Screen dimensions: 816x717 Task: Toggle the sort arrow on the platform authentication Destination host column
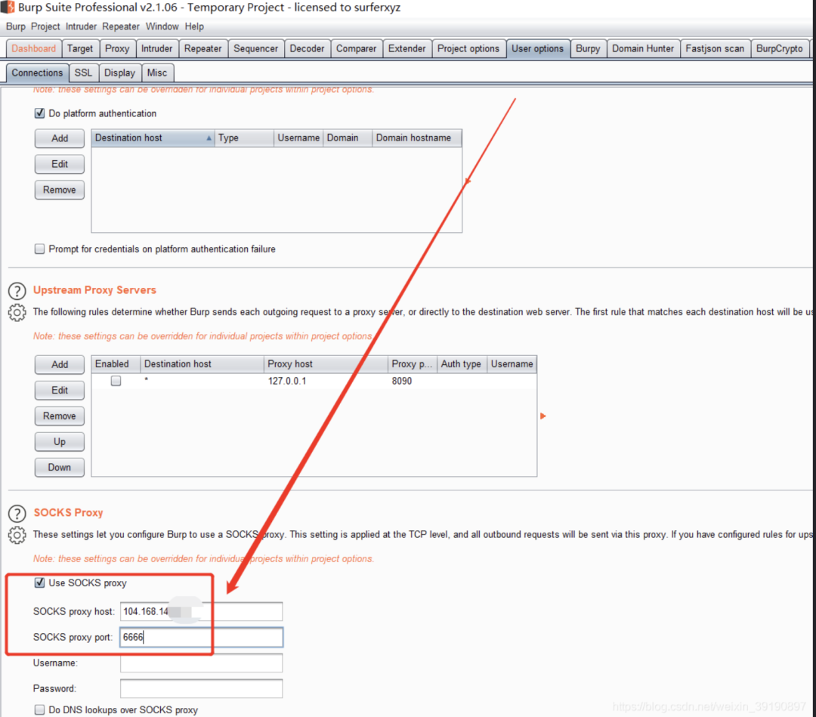coord(209,138)
